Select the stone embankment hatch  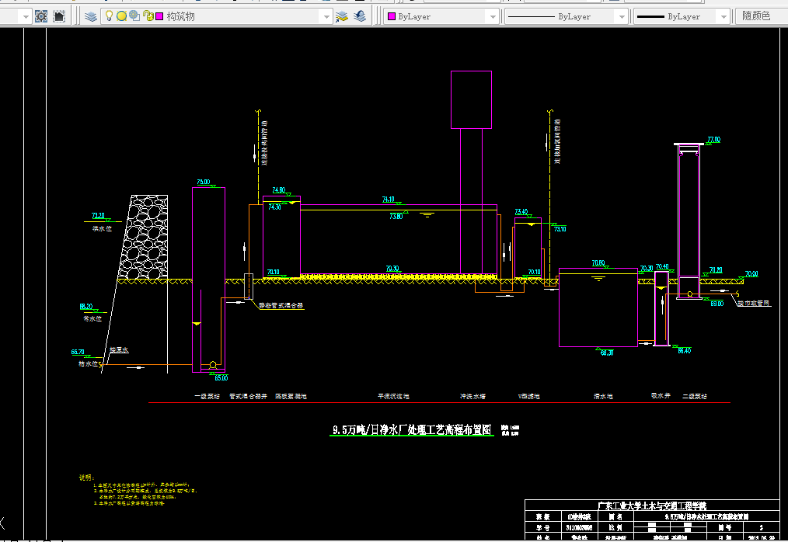[x=145, y=237]
